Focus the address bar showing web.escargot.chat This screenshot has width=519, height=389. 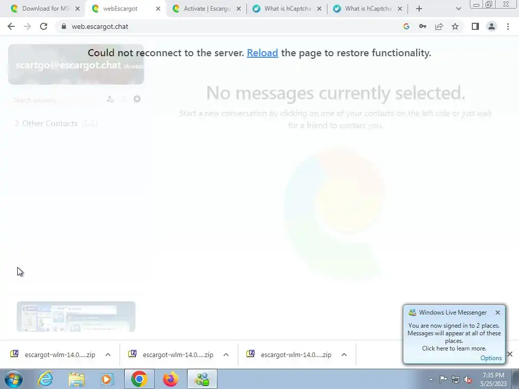point(232,26)
